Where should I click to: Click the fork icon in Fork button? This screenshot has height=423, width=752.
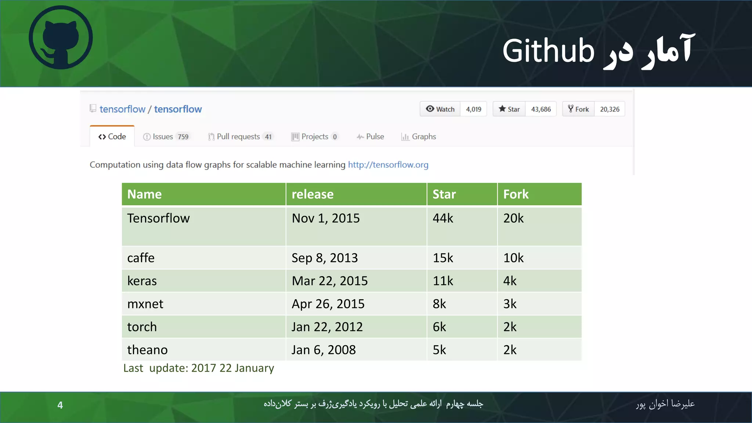(x=571, y=109)
